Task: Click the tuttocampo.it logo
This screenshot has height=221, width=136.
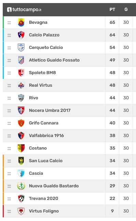Action: tap(24, 10)
